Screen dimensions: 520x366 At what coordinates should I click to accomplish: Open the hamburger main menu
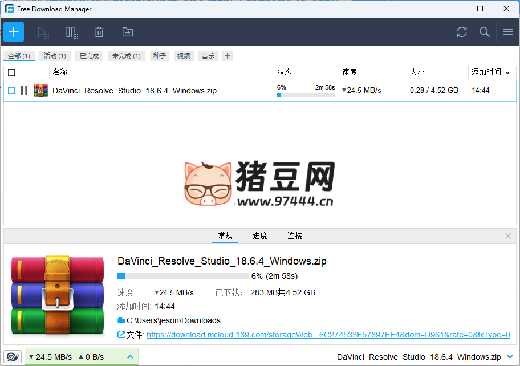tap(508, 32)
